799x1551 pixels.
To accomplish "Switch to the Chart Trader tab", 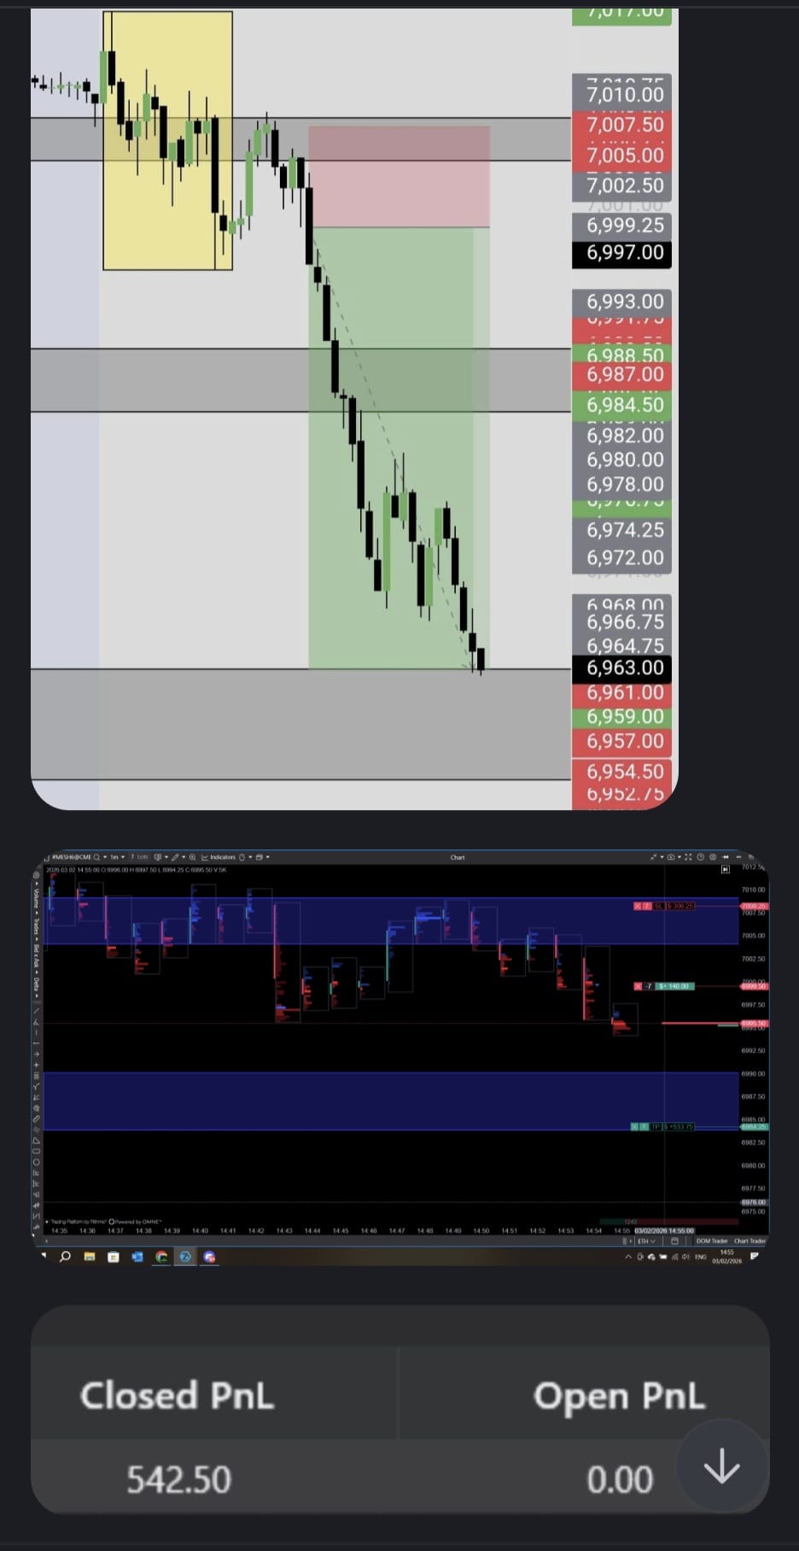I will click(749, 1241).
